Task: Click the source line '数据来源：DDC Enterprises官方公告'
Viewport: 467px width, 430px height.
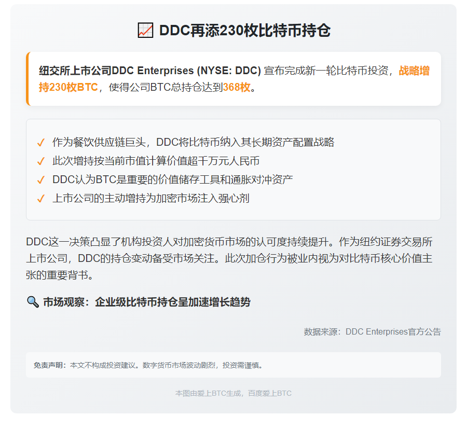Action: click(372, 332)
